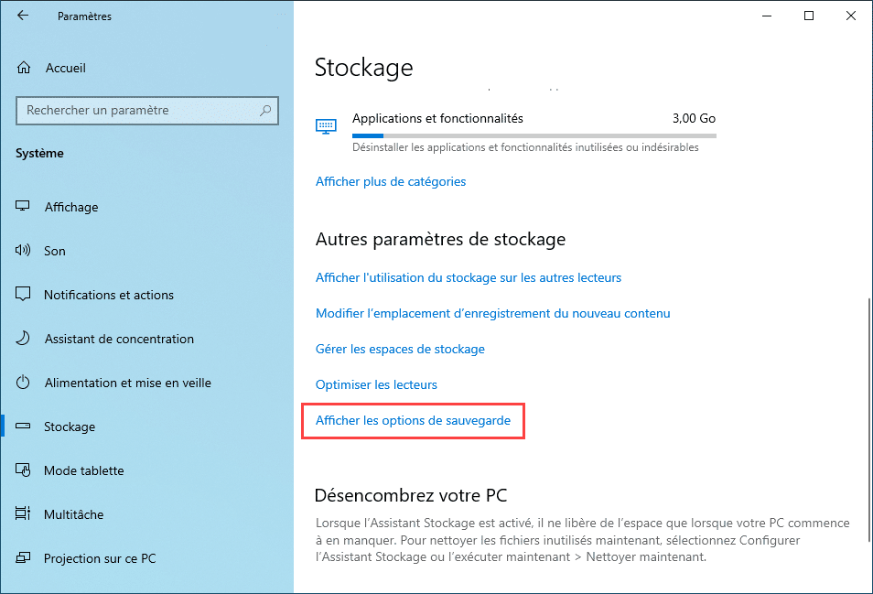Click the Assistant de concentration moon icon
Image resolution: width=873 pixels, height=594 pixels.
pyautogui.click(x=23, y=338)
